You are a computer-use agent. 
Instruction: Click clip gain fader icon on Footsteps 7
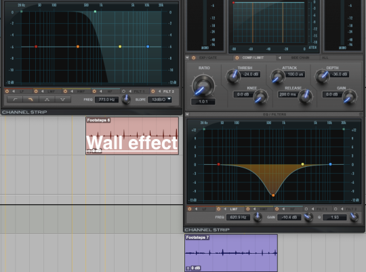click(x=188, y=268)
